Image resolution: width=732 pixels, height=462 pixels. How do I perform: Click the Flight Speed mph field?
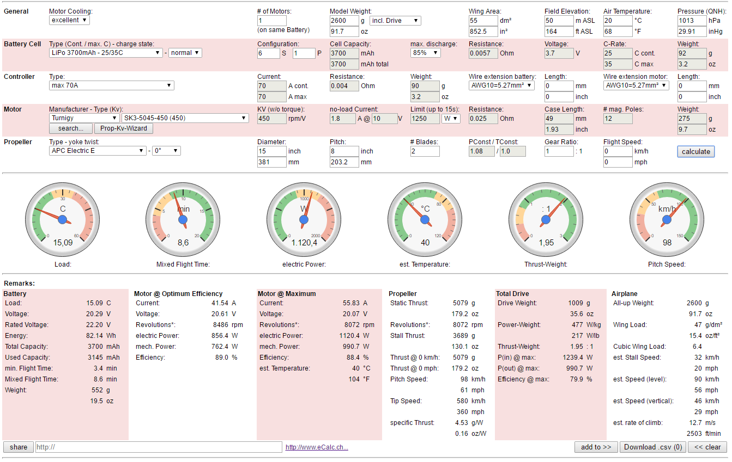pyautogui.click(x=618, y=162)
